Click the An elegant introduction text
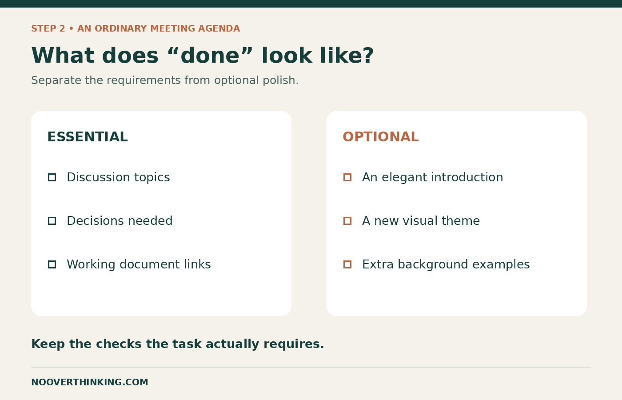The image size is (622, 400). [x=433, y=177]
